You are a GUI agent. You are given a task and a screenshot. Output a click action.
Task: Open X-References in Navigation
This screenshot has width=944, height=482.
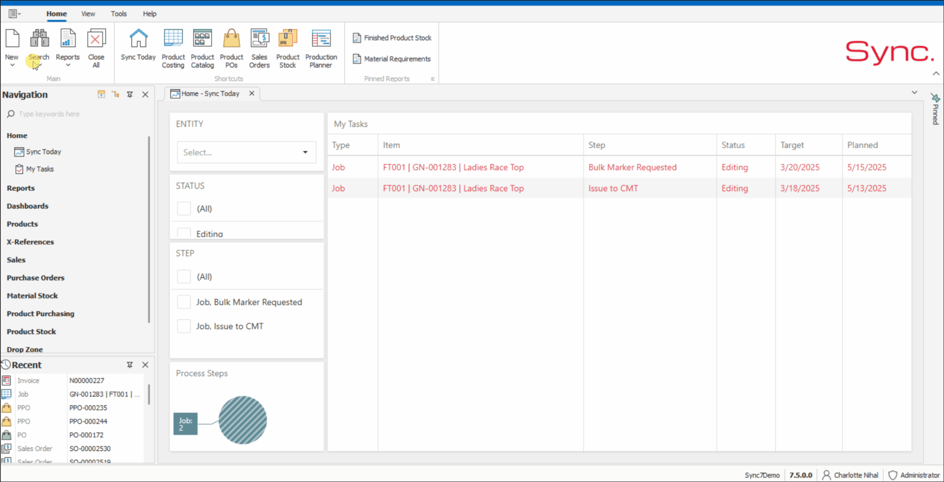click(30, 242)
